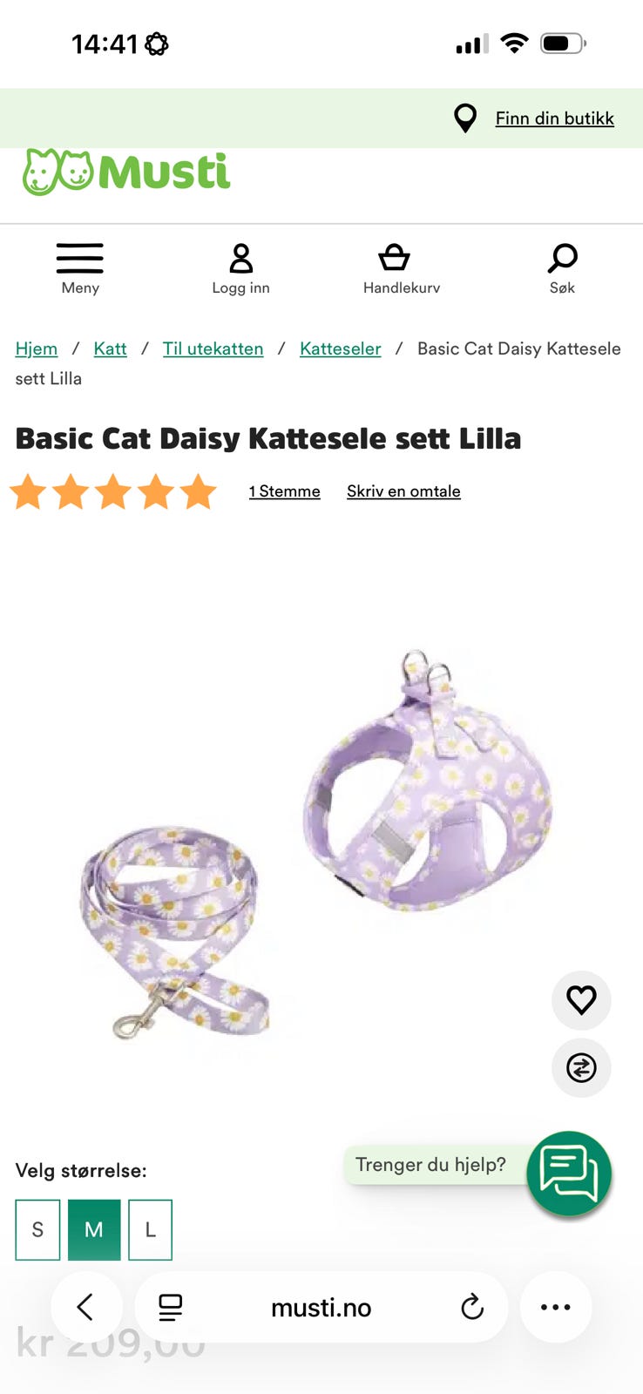Go to Katt breadcrumb

point(110,348)
